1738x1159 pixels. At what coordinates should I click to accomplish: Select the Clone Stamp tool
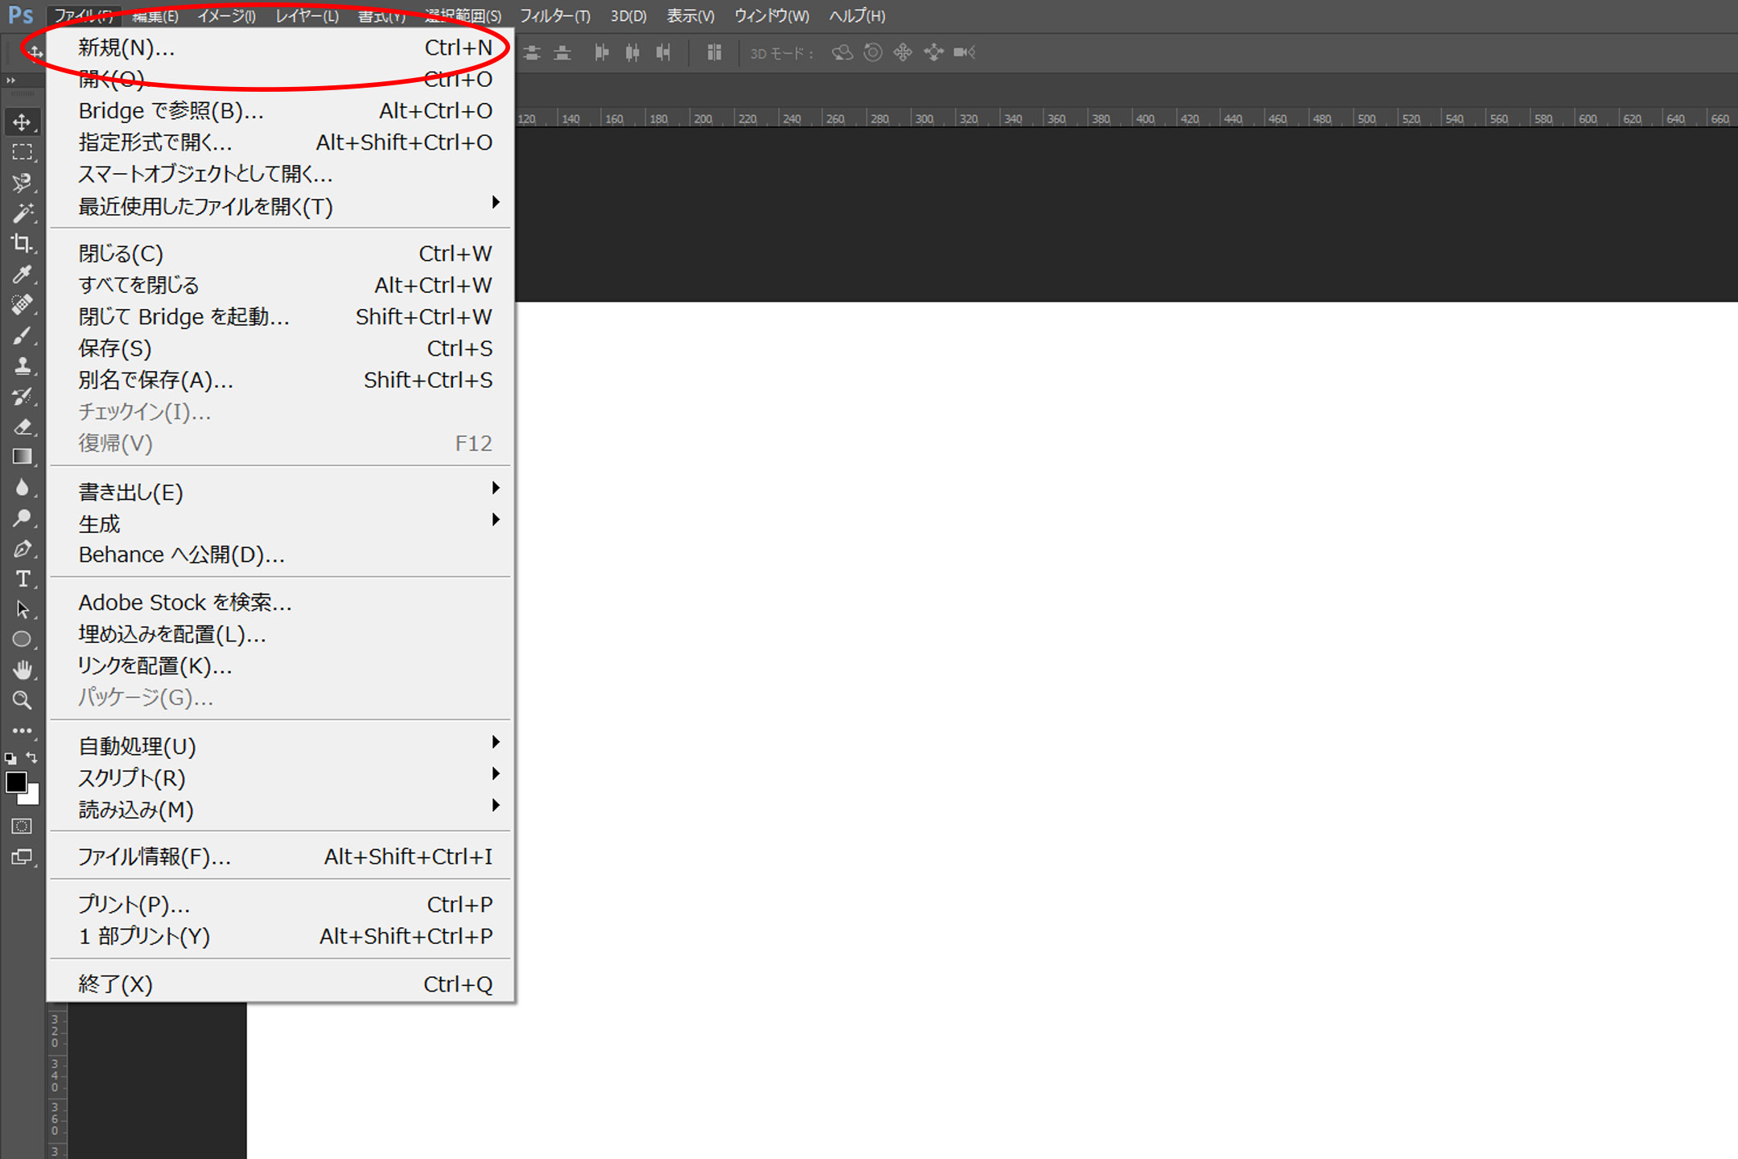tap(22, 366)
